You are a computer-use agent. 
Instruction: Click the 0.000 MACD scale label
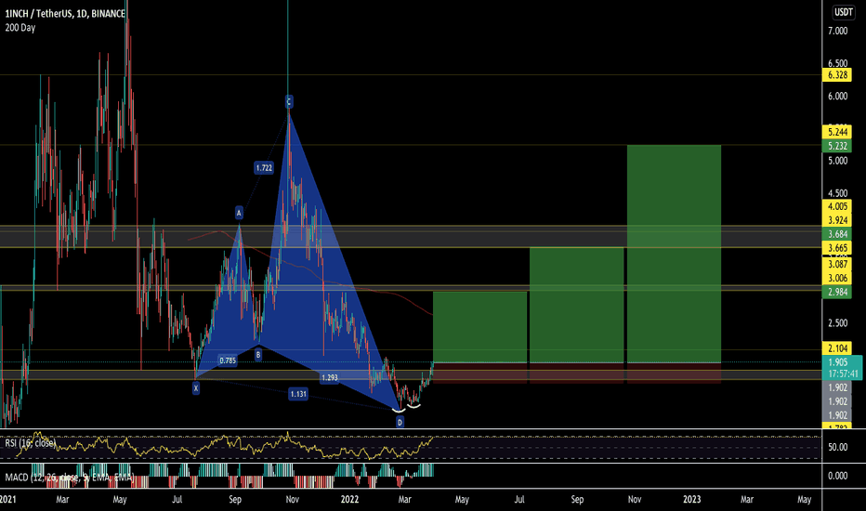(x=837, y=476)
